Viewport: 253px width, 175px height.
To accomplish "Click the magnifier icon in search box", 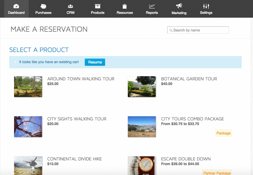I will (171, 30).
